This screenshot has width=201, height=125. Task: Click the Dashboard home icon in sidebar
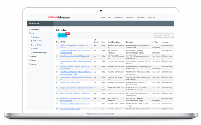pyautogui.click(x=30, y=29)
